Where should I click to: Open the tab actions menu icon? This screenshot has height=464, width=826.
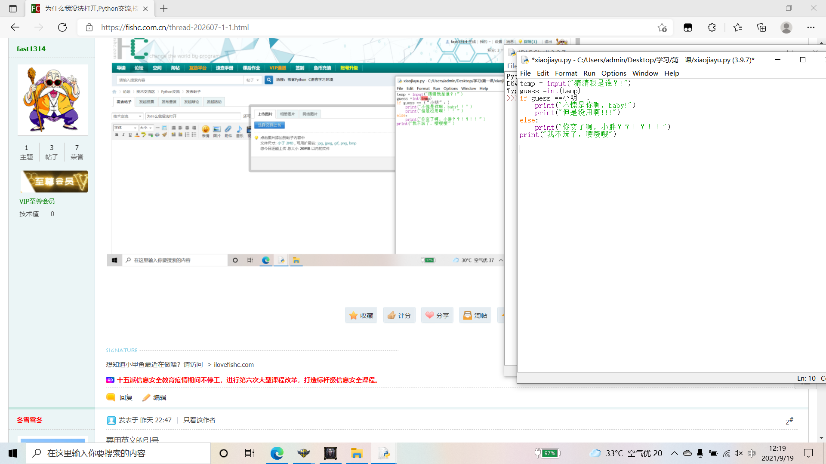point(13,9)
